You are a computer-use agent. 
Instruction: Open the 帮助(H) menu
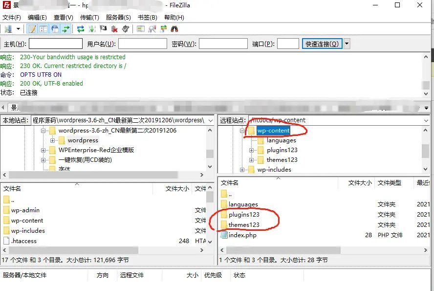[x=174, y=18]
